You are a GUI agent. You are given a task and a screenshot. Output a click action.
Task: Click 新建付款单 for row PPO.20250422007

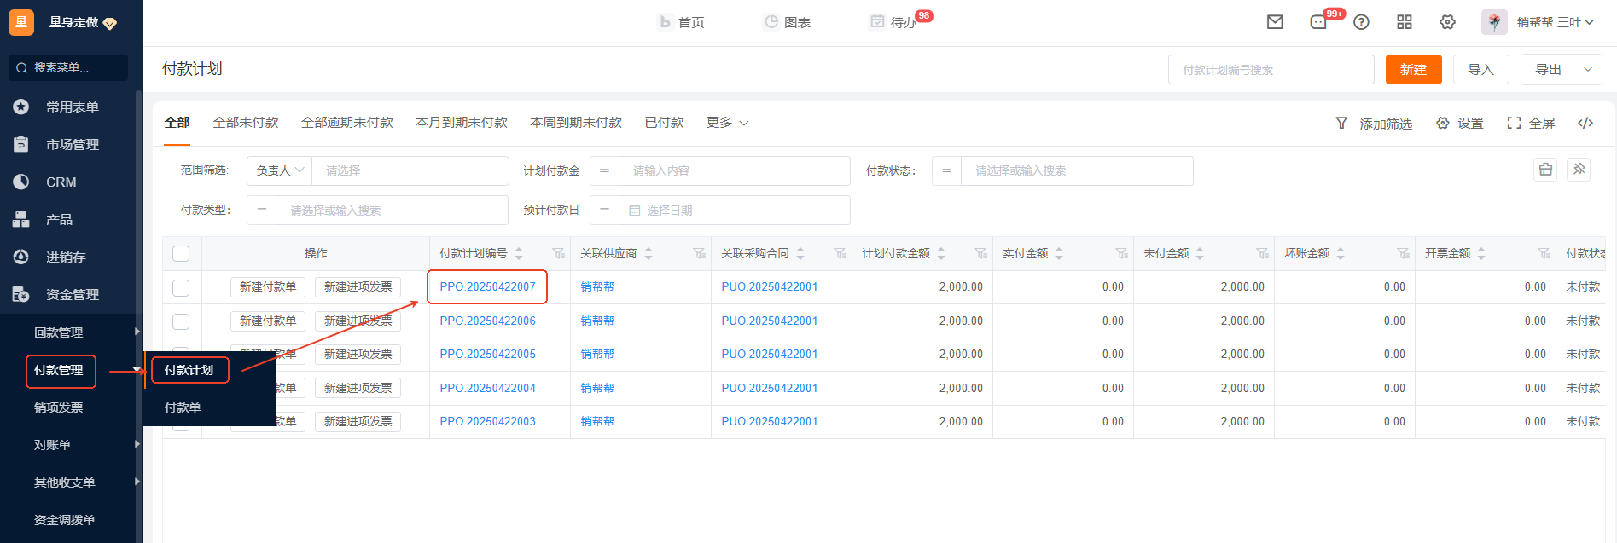click(268, 287)
